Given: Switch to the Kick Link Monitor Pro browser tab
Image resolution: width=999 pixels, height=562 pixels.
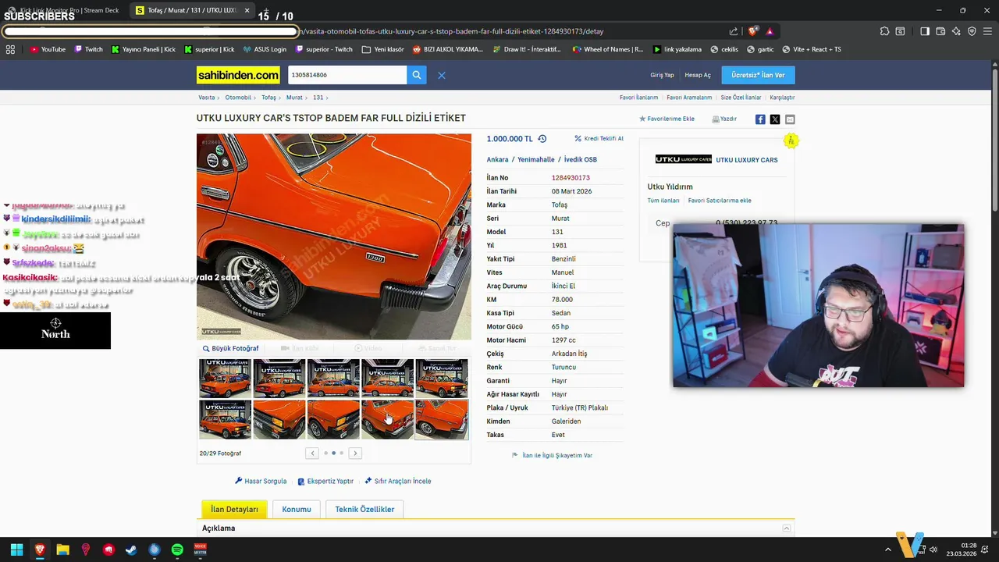Looking at the screenshot, I should (x=64, y=10).
